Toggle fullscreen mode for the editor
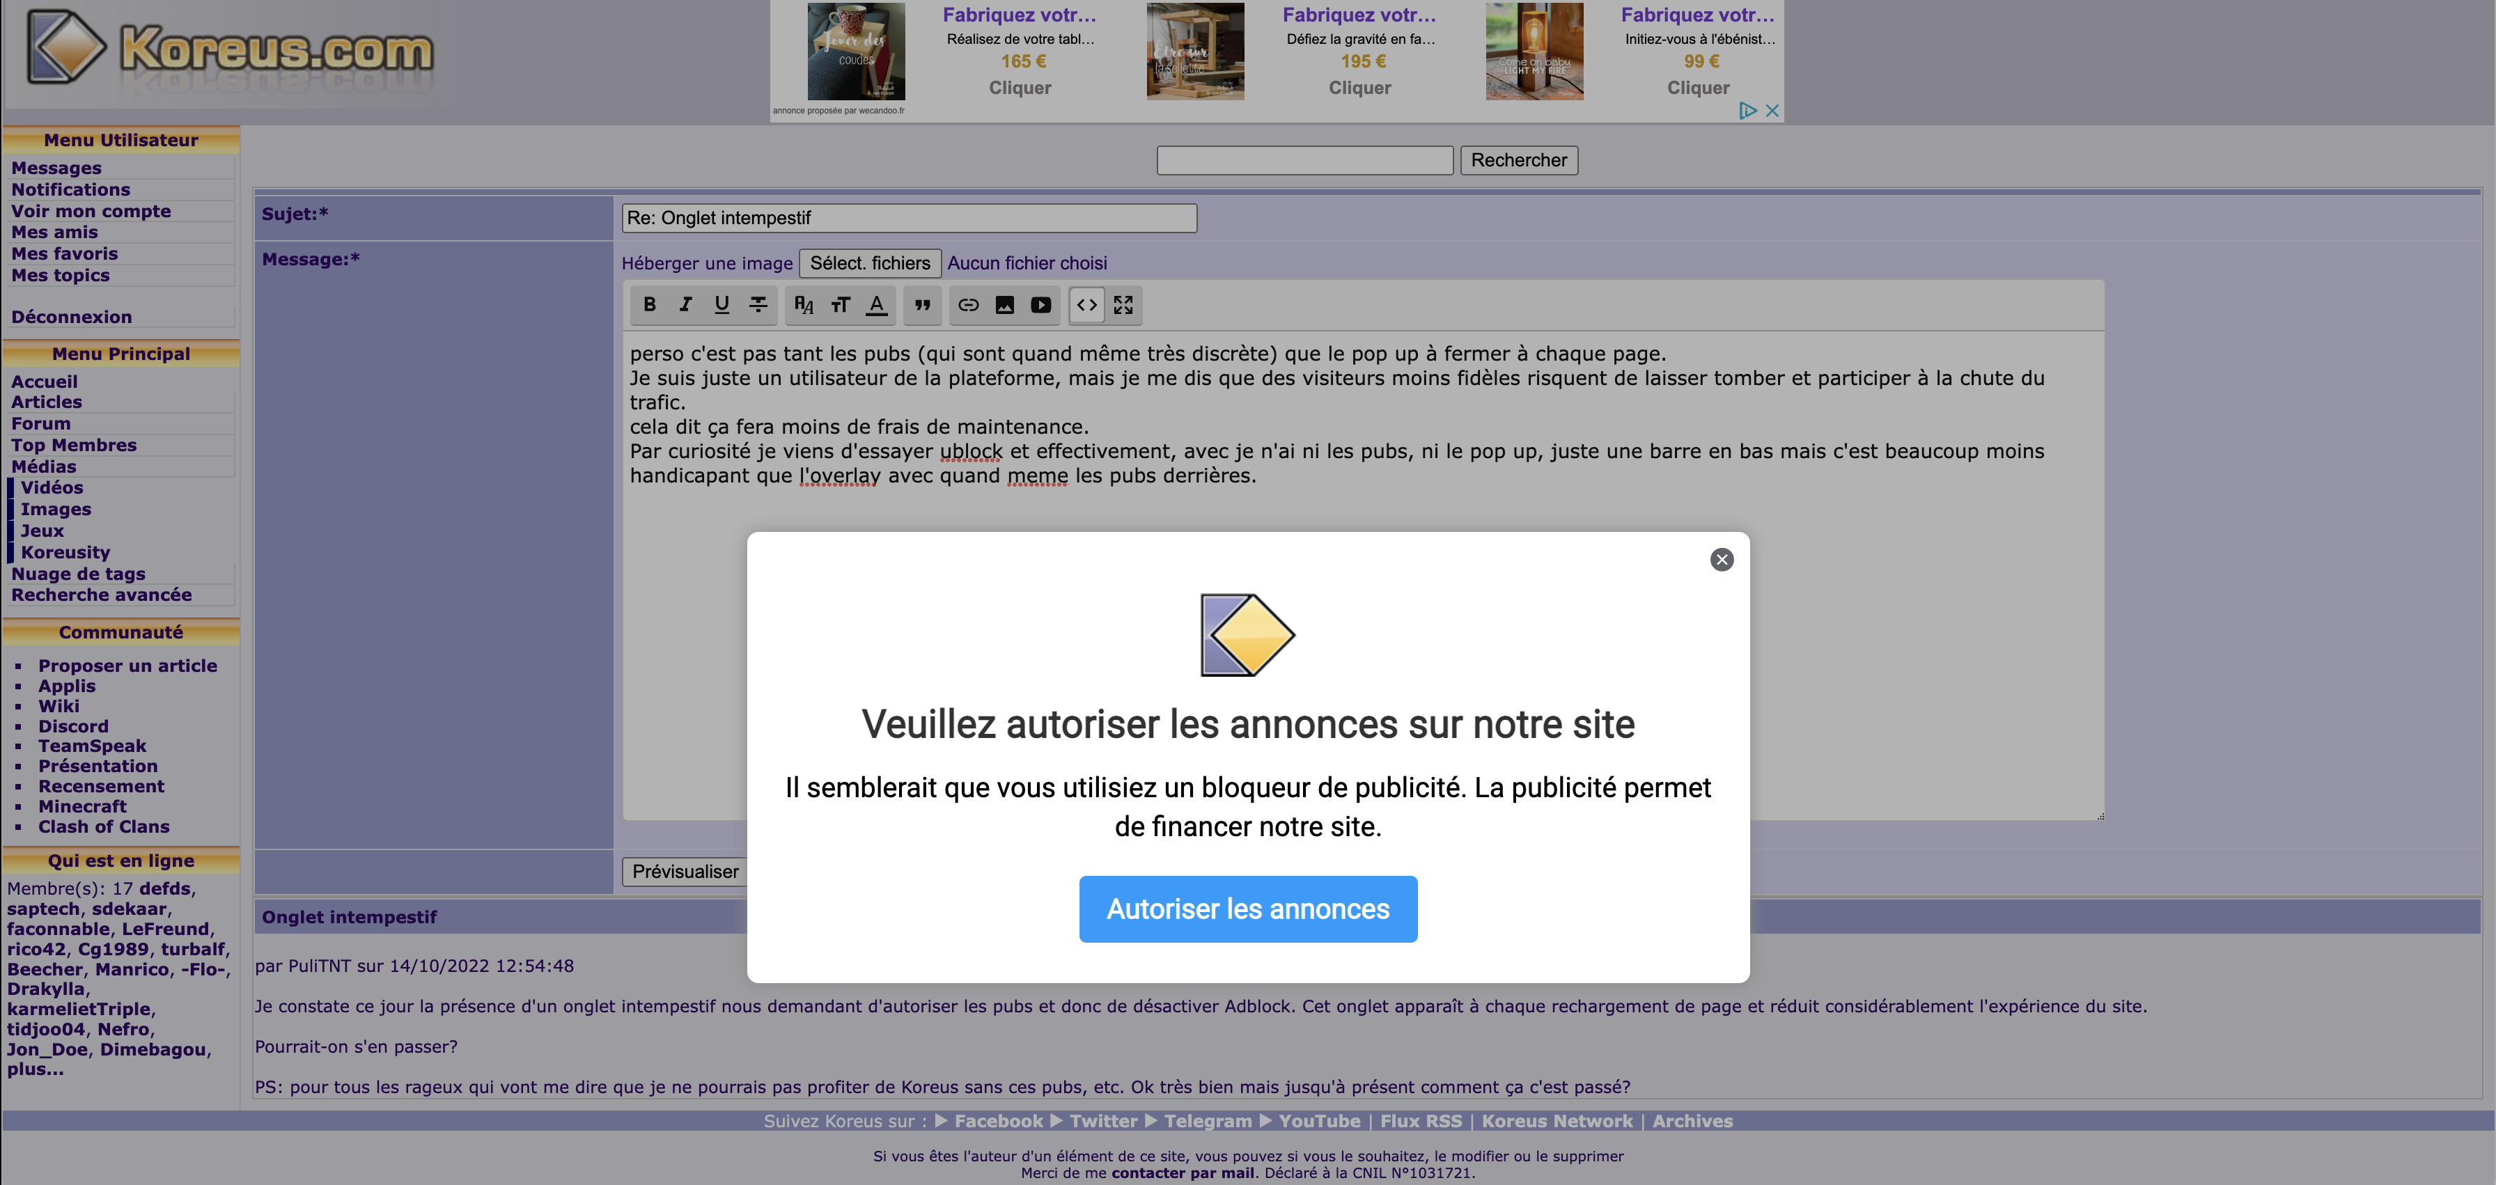The image size is (2496, 1185). pos(1123,305)
